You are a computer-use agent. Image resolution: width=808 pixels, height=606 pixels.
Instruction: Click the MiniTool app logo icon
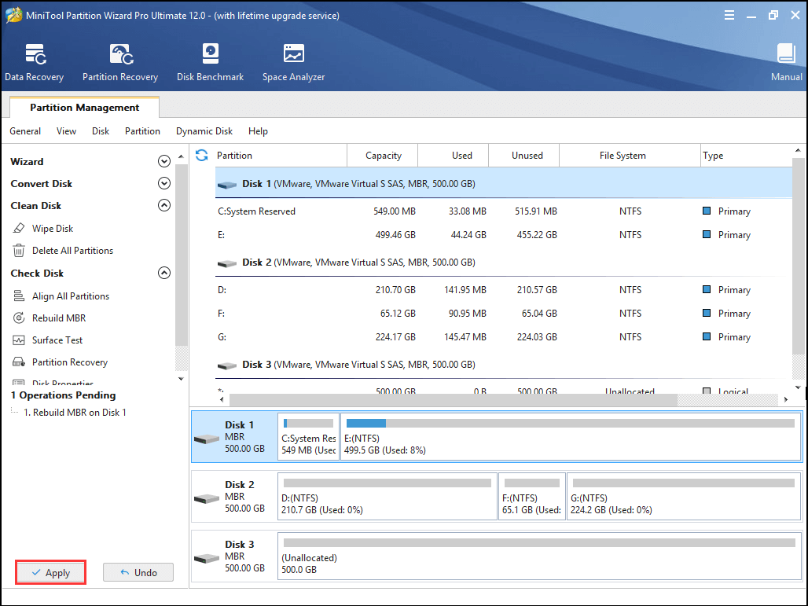13,15
